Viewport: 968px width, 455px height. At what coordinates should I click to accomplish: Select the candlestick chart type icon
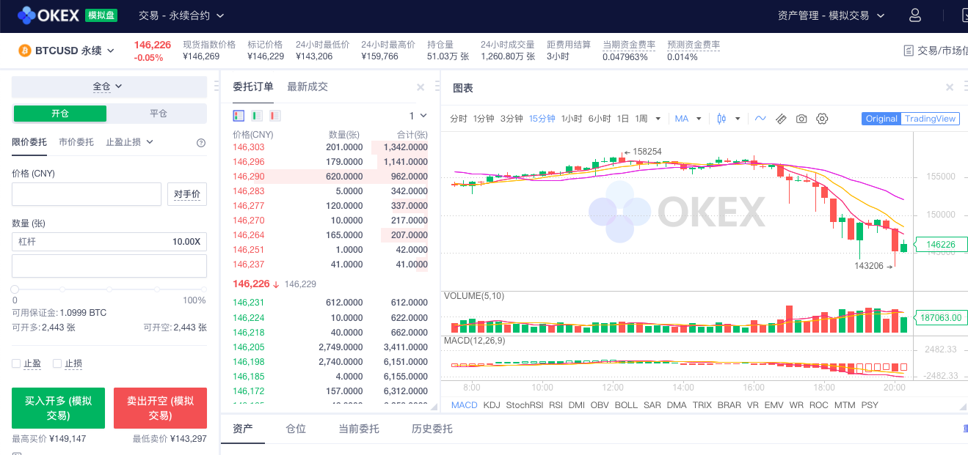click(721, 119)
